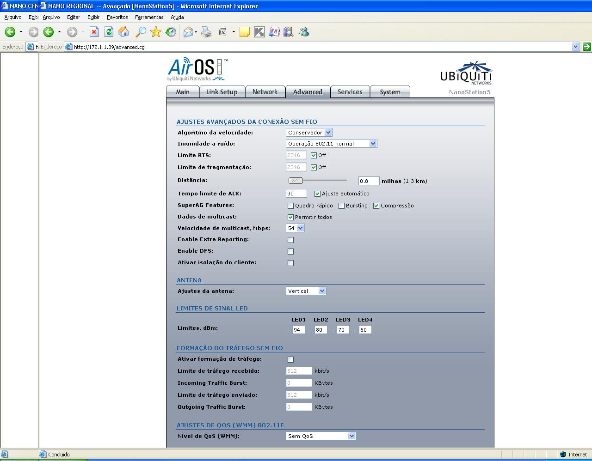The width and height of the screenshot is (592, 461).
Task: Check Enable Extra Reporting
Action: pyautogui.click(x=290, y=240)
